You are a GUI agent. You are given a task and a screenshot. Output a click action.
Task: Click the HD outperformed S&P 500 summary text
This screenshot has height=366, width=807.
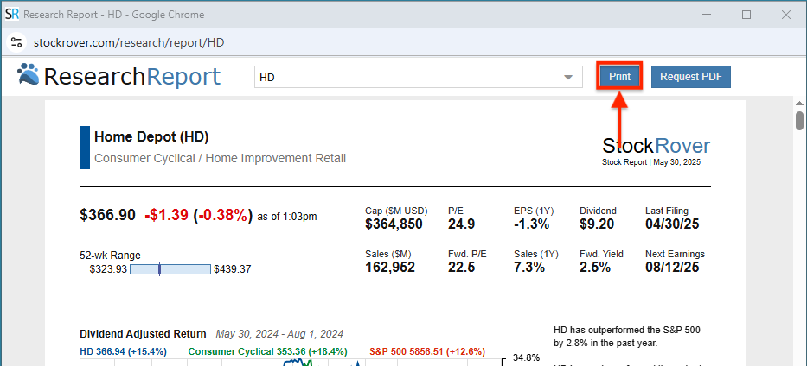[x=627, y=337]
